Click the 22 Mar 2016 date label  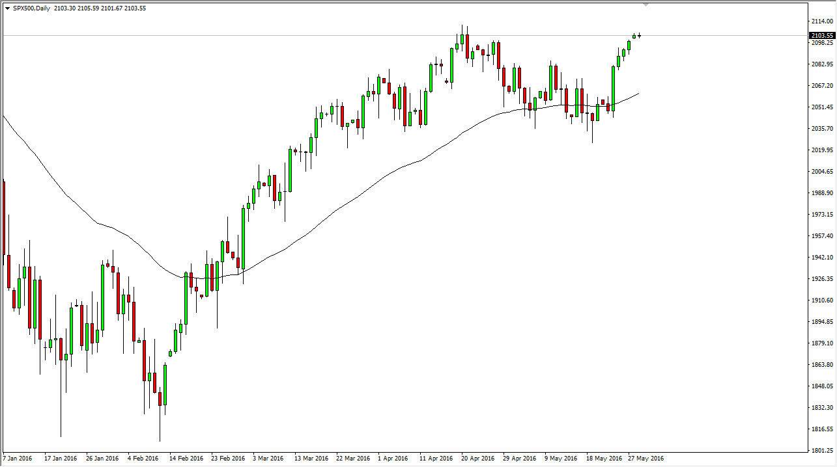point(353,459)
